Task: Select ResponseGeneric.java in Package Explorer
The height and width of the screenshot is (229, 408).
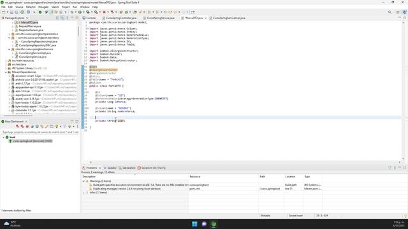Action: pos(31,30)
